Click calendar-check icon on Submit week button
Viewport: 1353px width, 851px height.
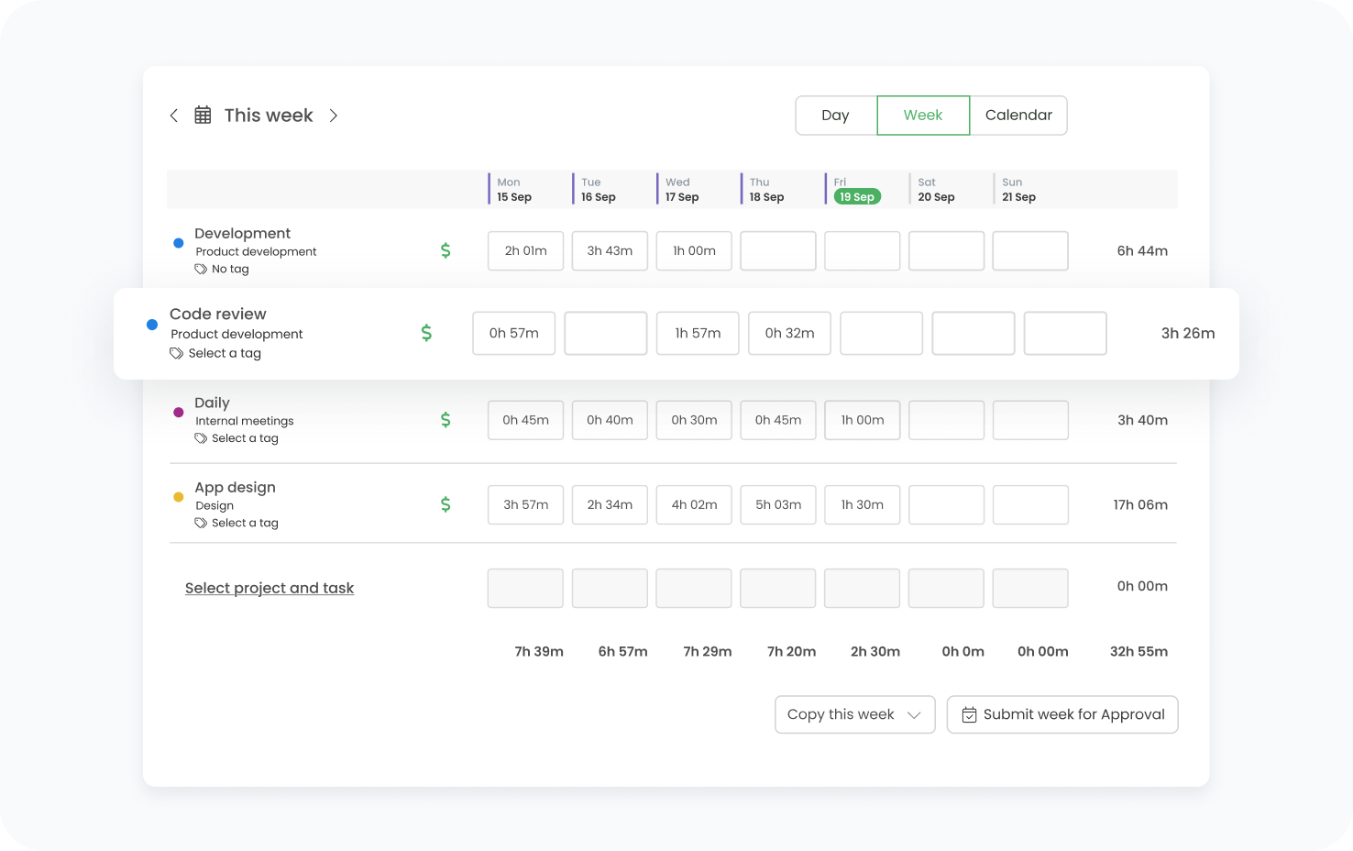(969, 715)
